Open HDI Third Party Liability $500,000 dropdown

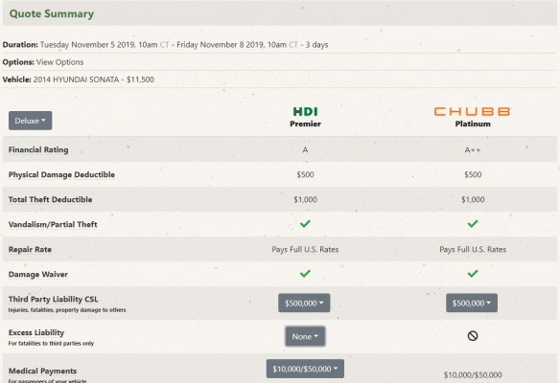[x=304, y=303]
